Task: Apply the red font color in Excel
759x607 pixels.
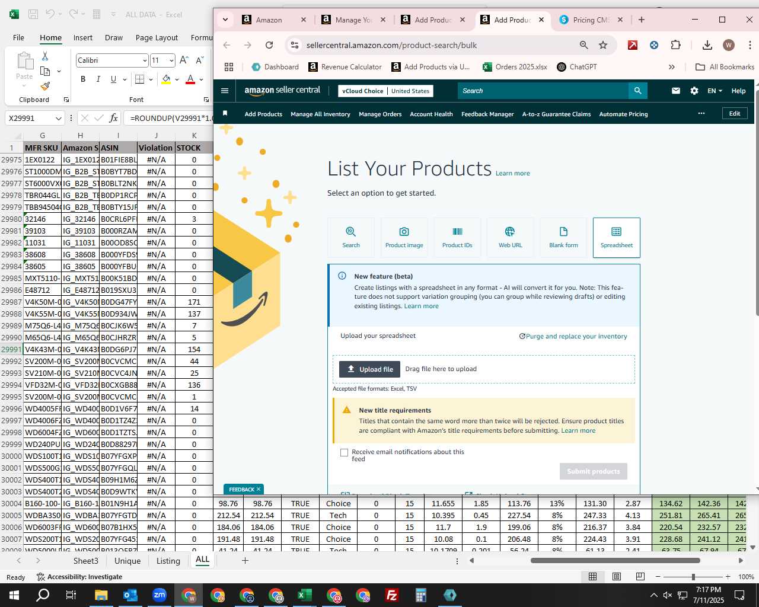Action: pos(190,79)
